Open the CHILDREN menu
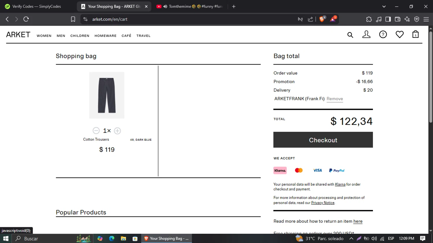 tap(80, 36)
